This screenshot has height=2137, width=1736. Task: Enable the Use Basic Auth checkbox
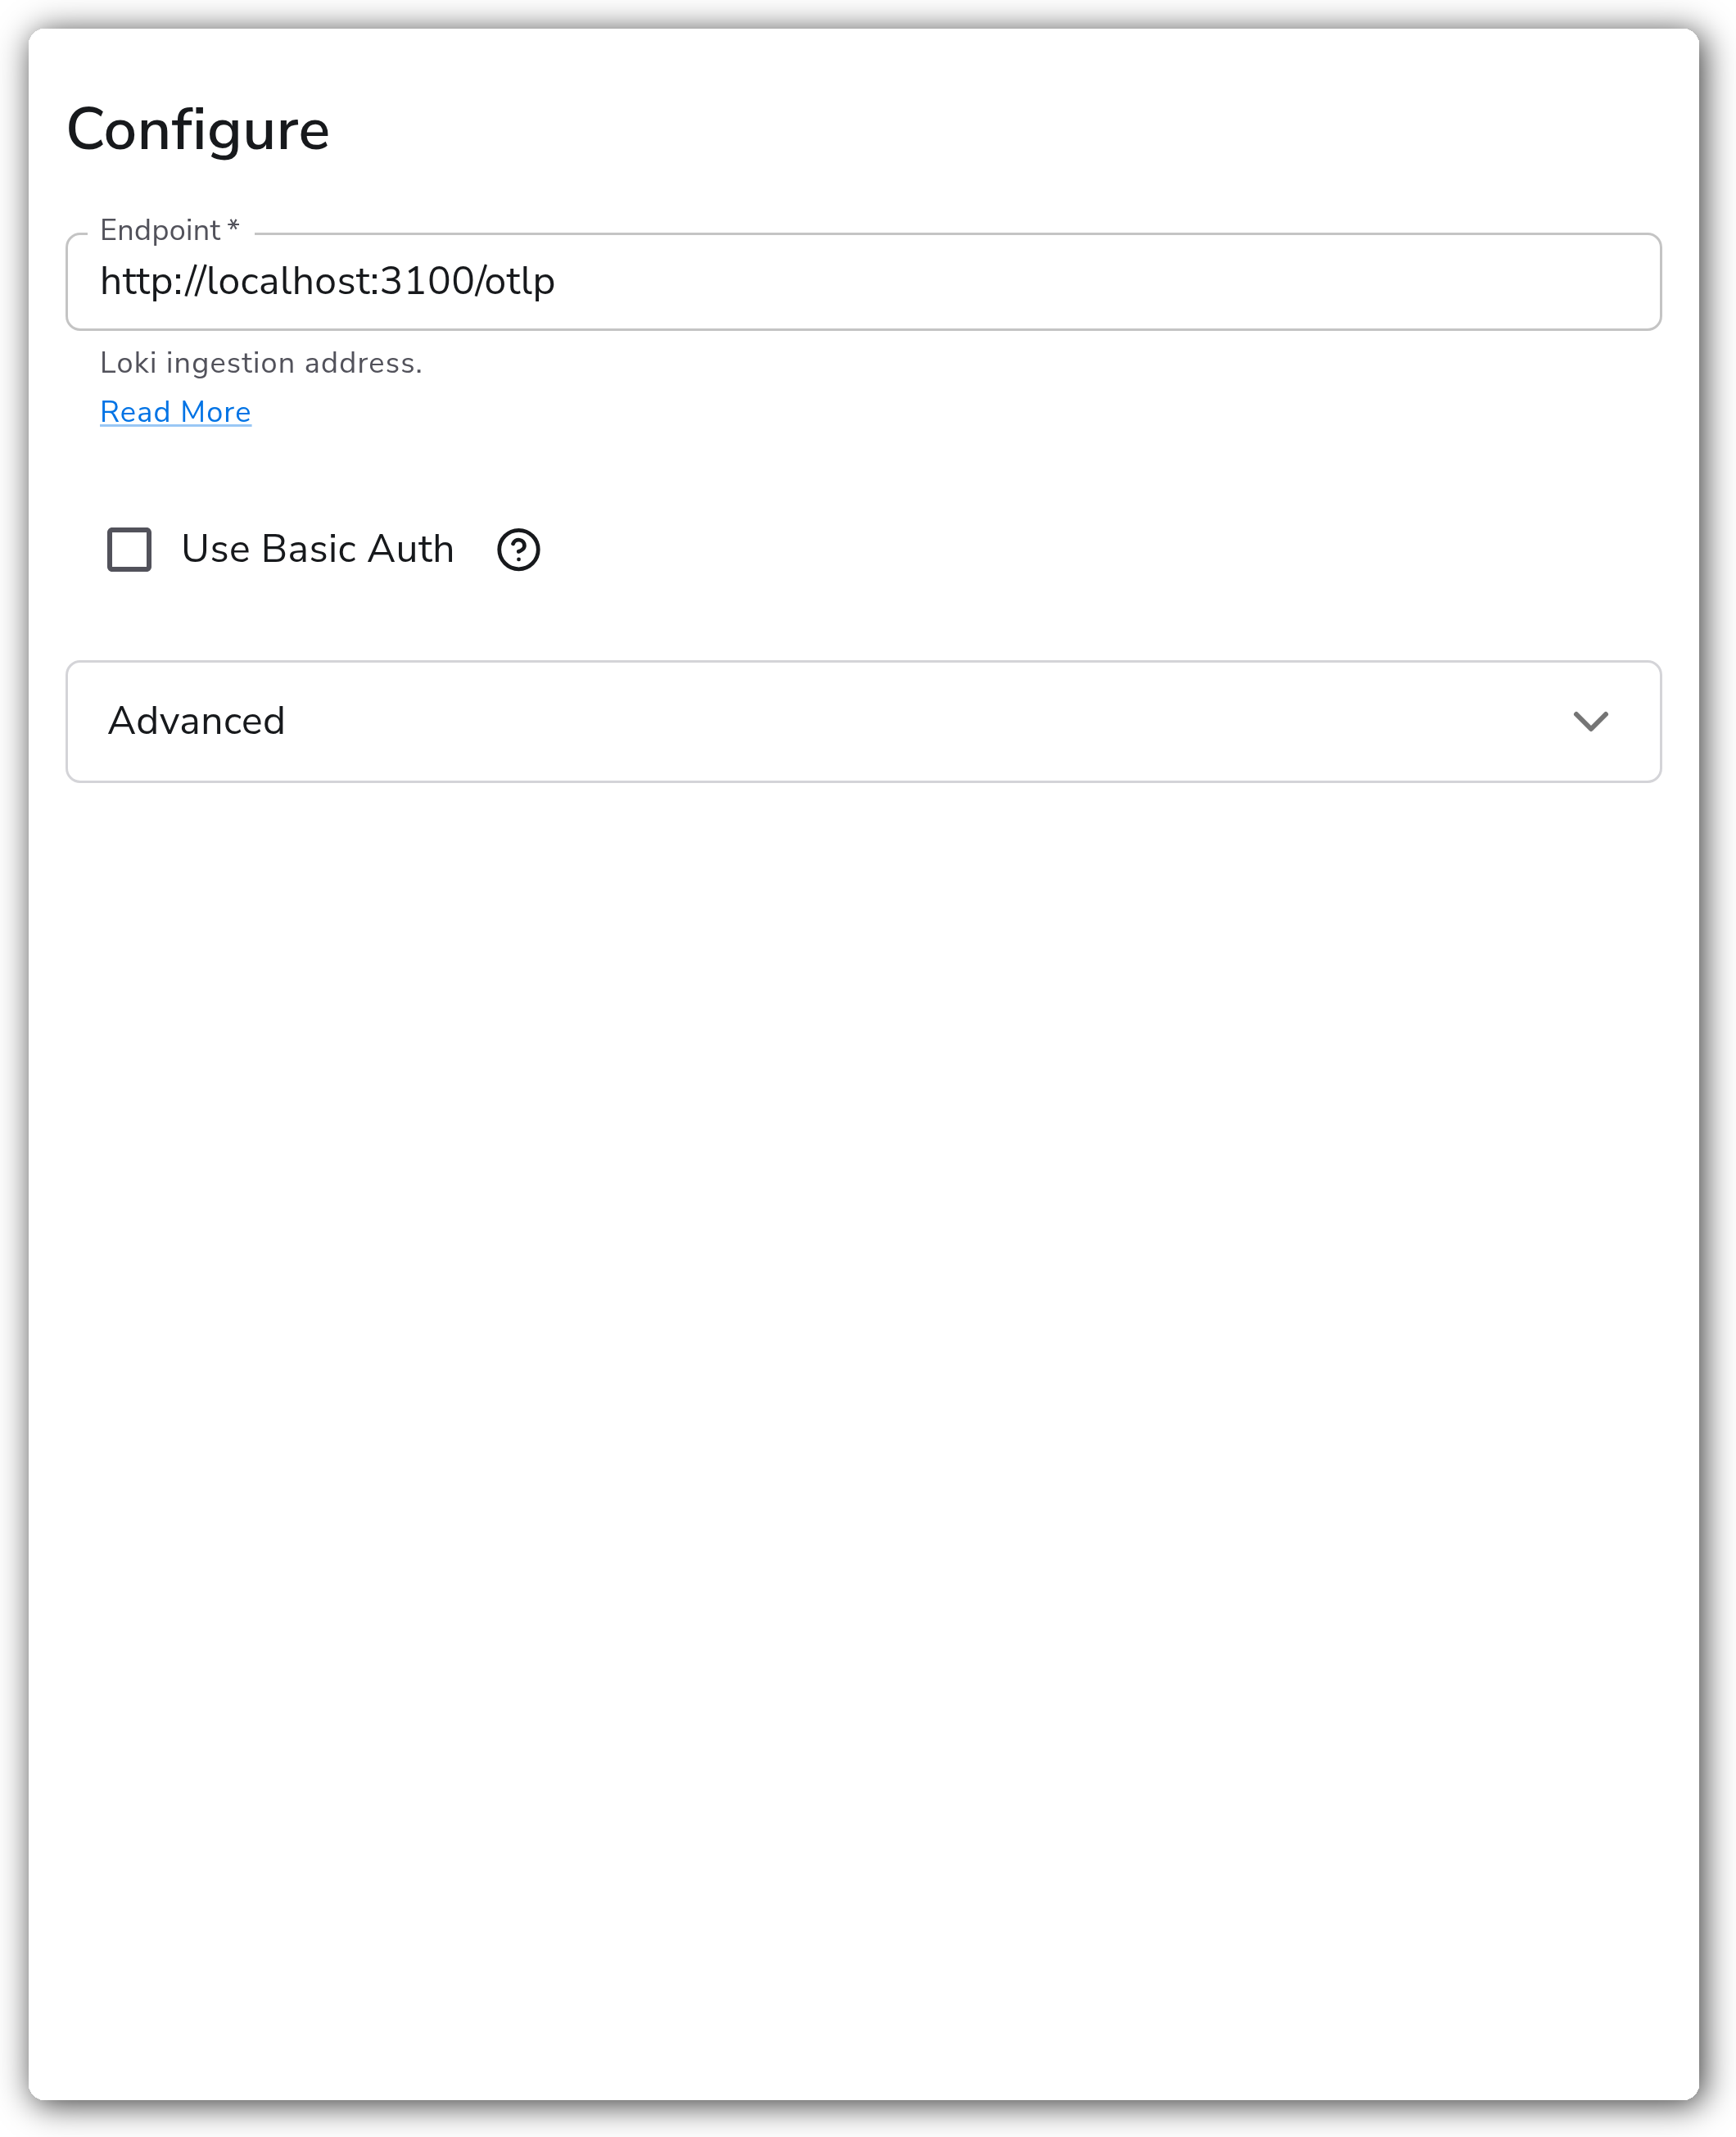coord(129,550)
